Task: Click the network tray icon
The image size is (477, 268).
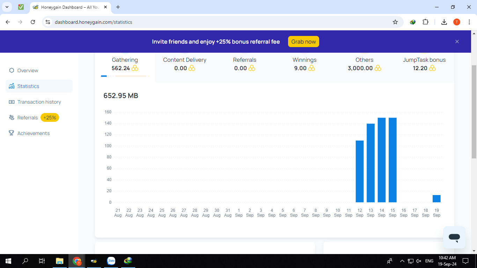Action: tap(411, 261)
